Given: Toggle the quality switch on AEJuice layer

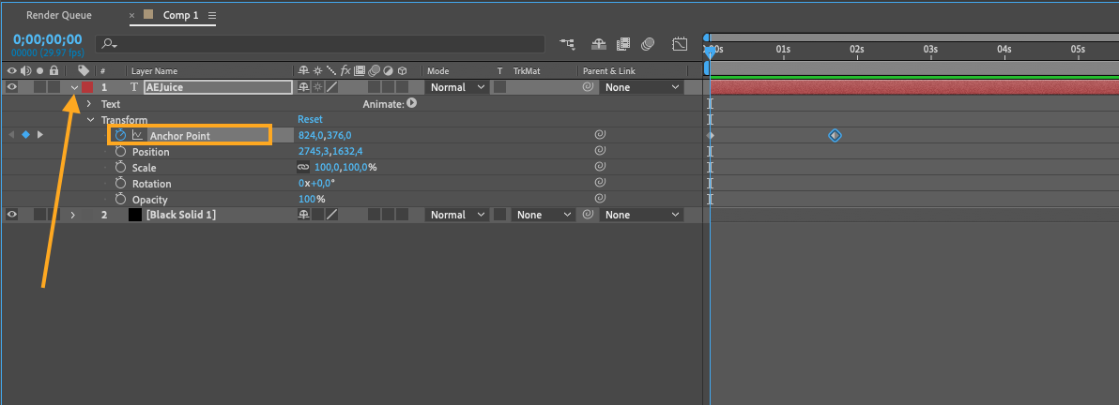Looking at the screenshot, I should tap(331, 87).
